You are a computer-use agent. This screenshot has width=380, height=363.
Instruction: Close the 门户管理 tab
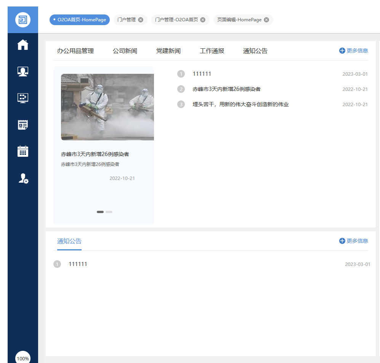pos(141,20)
